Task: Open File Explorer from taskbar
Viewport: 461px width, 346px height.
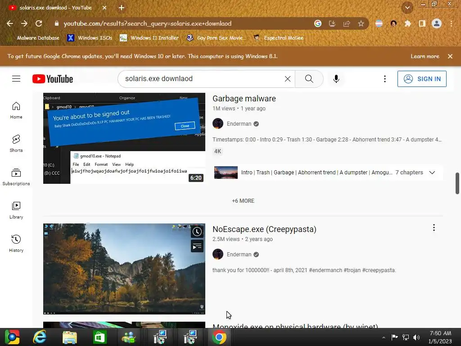Action: (70, 337)
